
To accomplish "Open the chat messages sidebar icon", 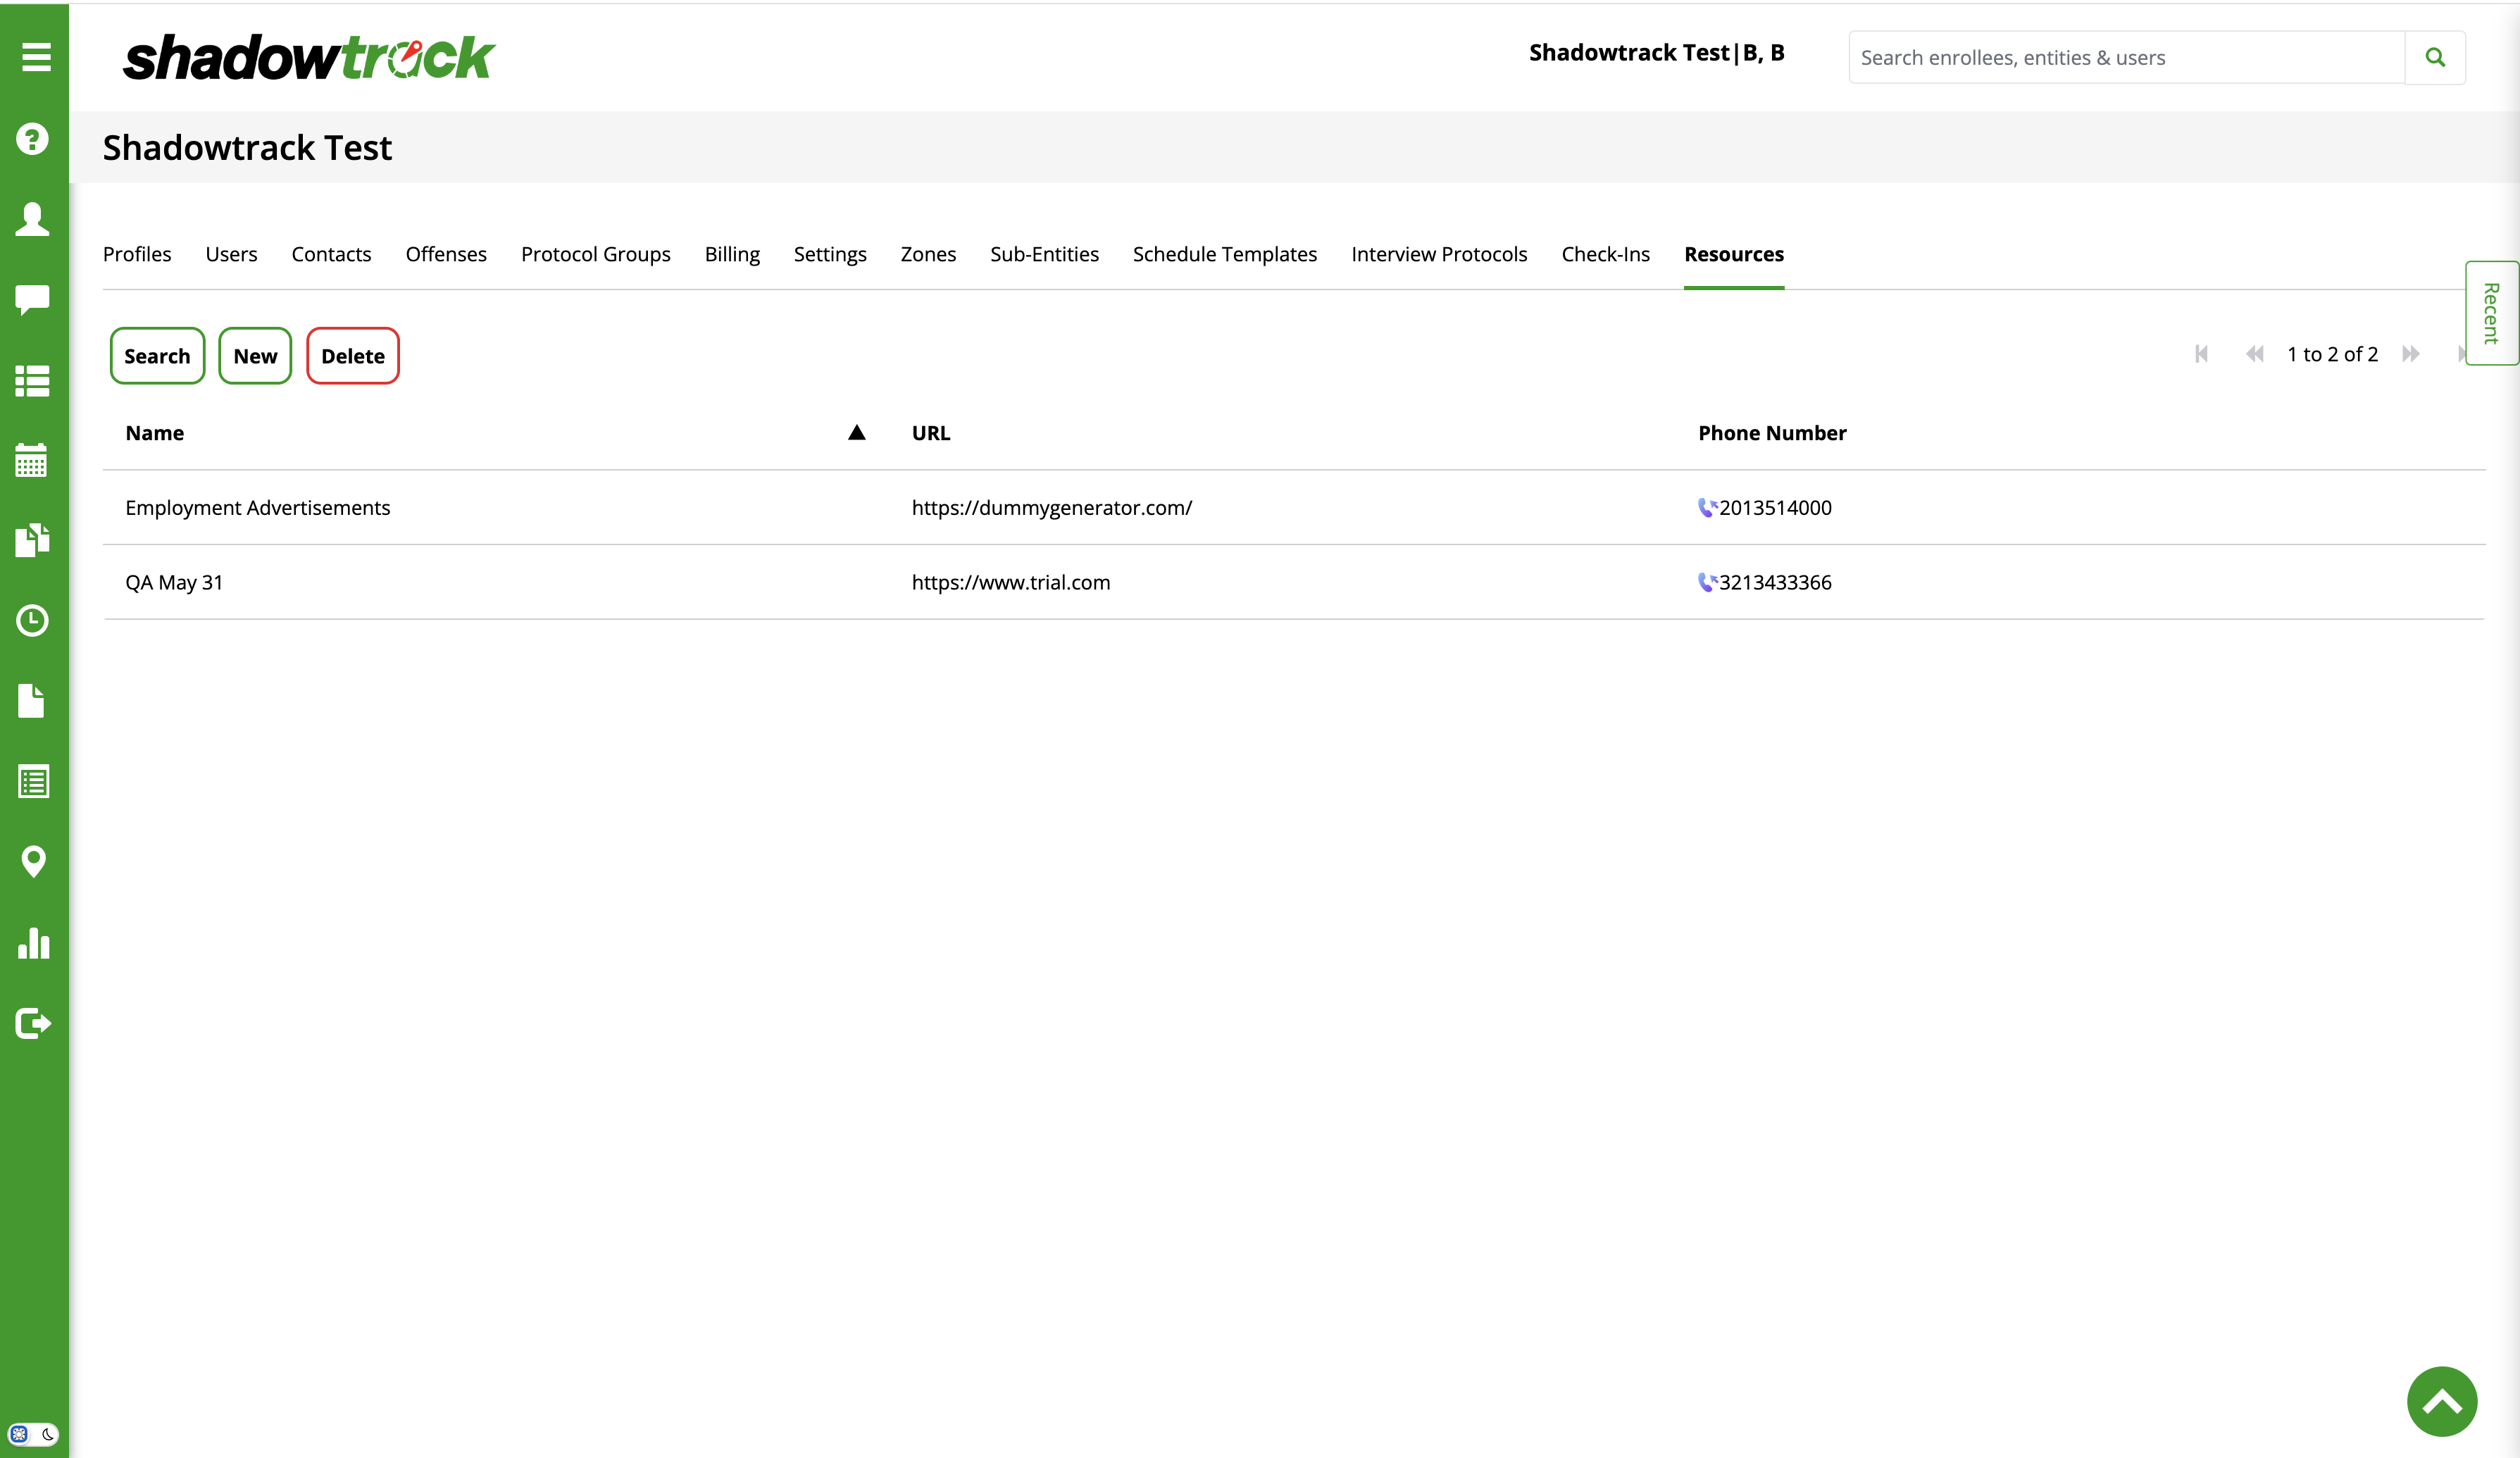I will [33, 299].
